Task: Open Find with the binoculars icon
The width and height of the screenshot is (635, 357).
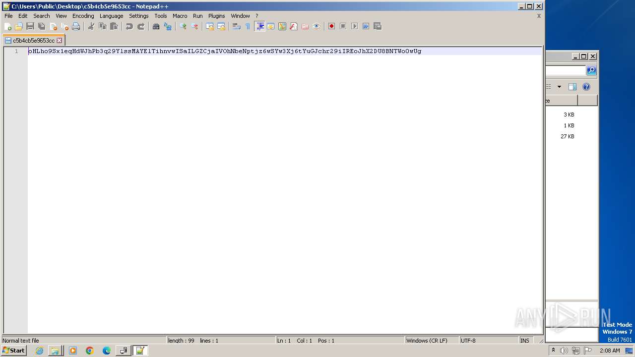Action: (156, 26)
